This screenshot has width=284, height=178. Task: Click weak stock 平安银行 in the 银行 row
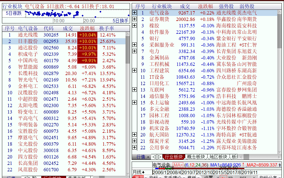[x=247, y=39]
